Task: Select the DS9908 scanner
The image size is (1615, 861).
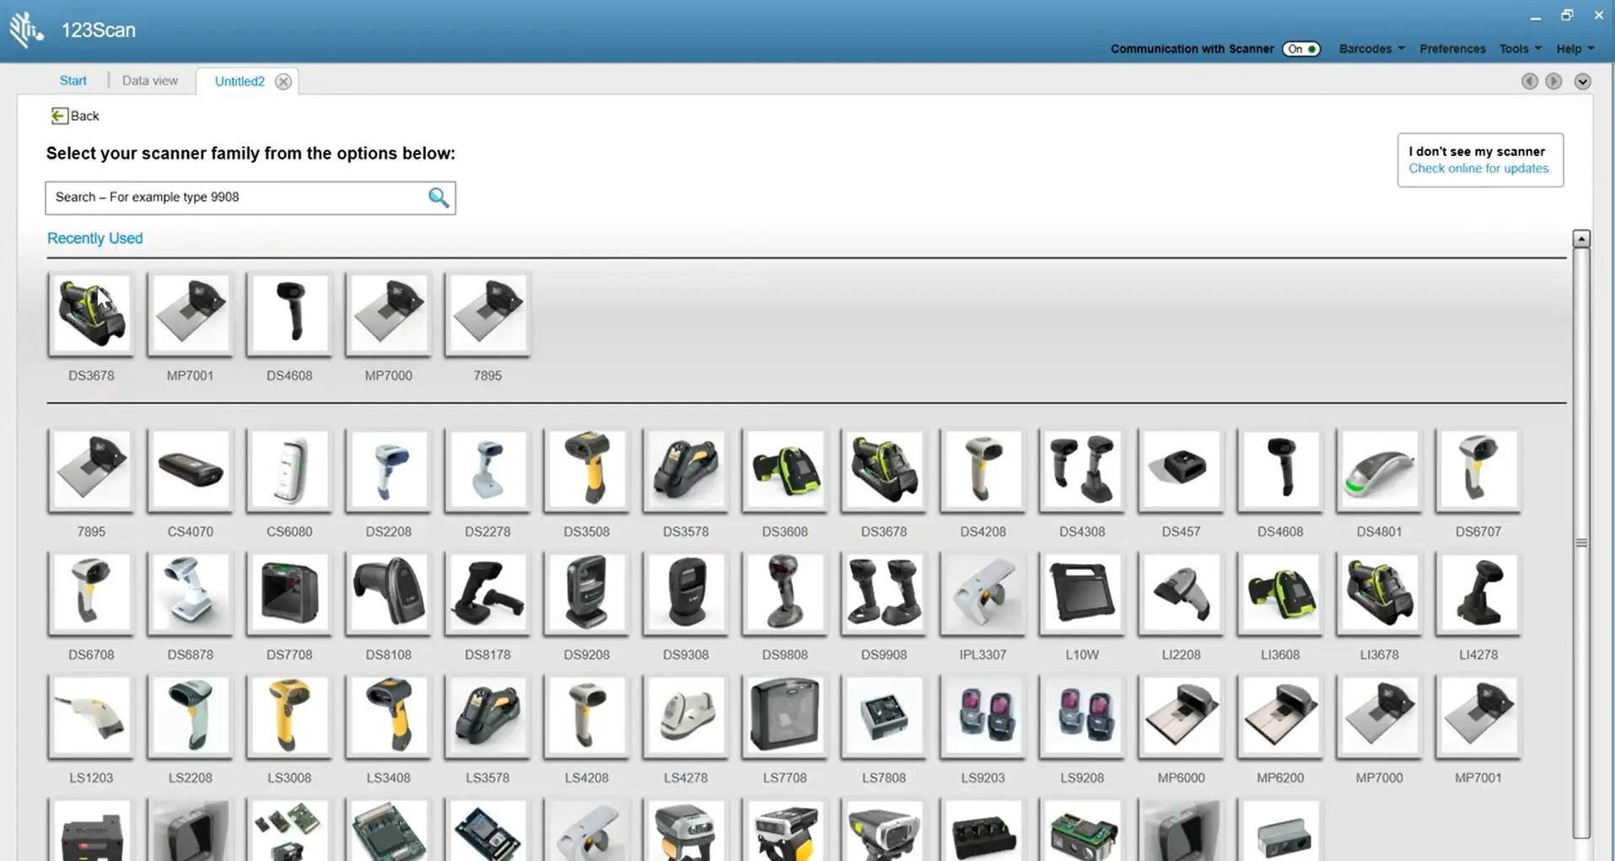Action: coord(884,594)
